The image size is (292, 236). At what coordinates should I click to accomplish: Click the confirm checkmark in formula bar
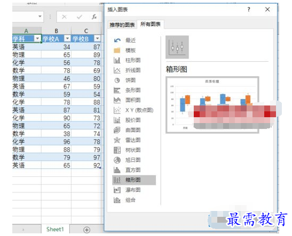tap(80, 17)
